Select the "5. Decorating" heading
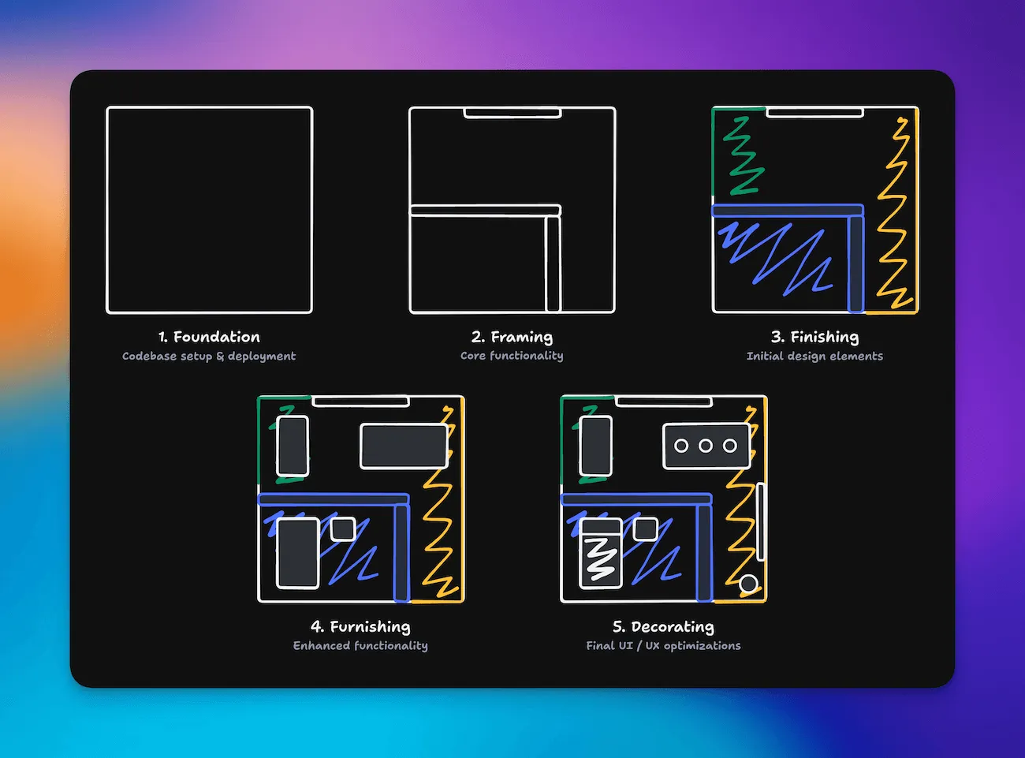Image resolution: width=1025 pixels, height=758 pixels. [x=663, y=627]
